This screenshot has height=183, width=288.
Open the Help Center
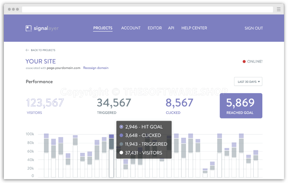point(194,28)
